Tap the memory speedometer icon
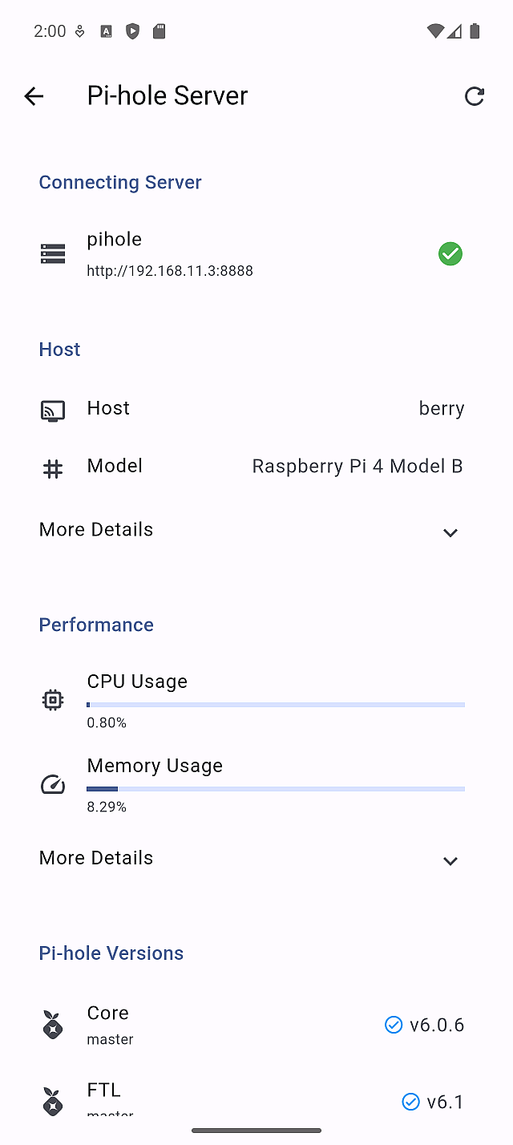513x1145 pixels. 53,784
